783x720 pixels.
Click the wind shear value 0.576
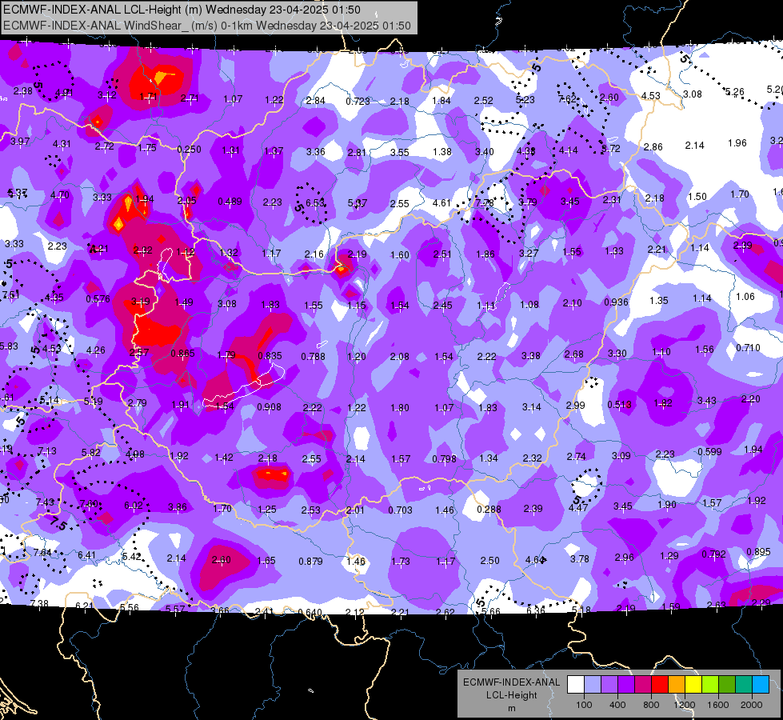[x=98, y=299]
